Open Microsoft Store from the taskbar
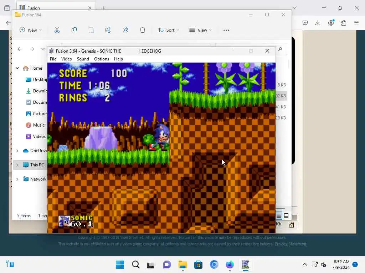365x273 pixels. point(198,264)
